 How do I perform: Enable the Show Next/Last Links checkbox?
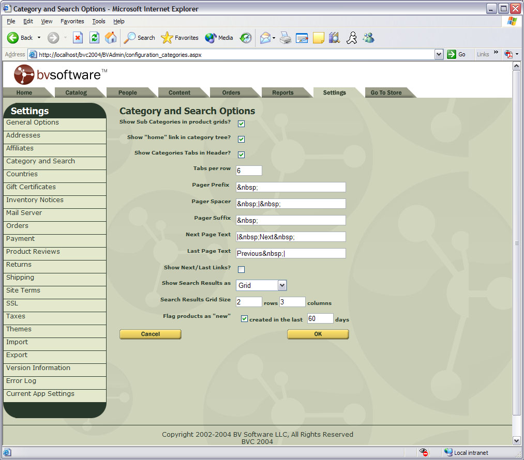tap(241, 269)
